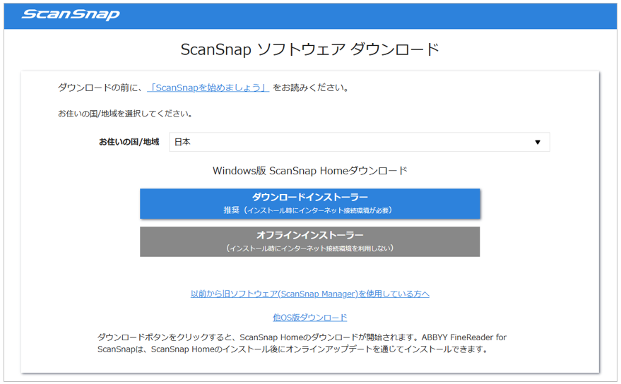Image resolution: width=621 pixels, height=384 pixels.
Task: Click the オフラインインストーラー button
Action: click(x=309, y=236)
